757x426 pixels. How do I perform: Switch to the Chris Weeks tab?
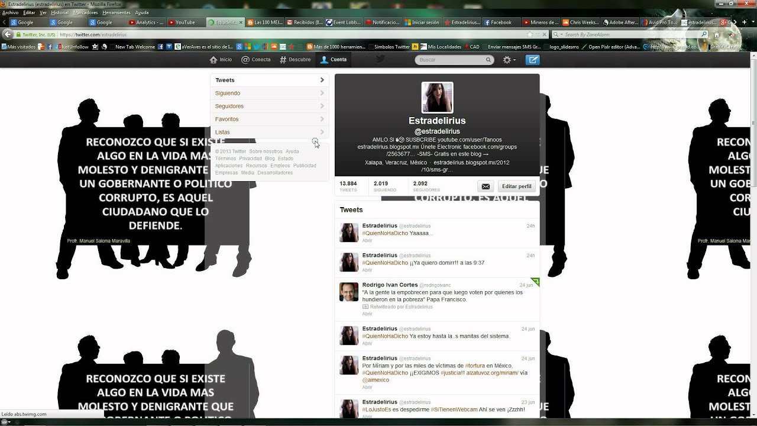tap(580, 22)
